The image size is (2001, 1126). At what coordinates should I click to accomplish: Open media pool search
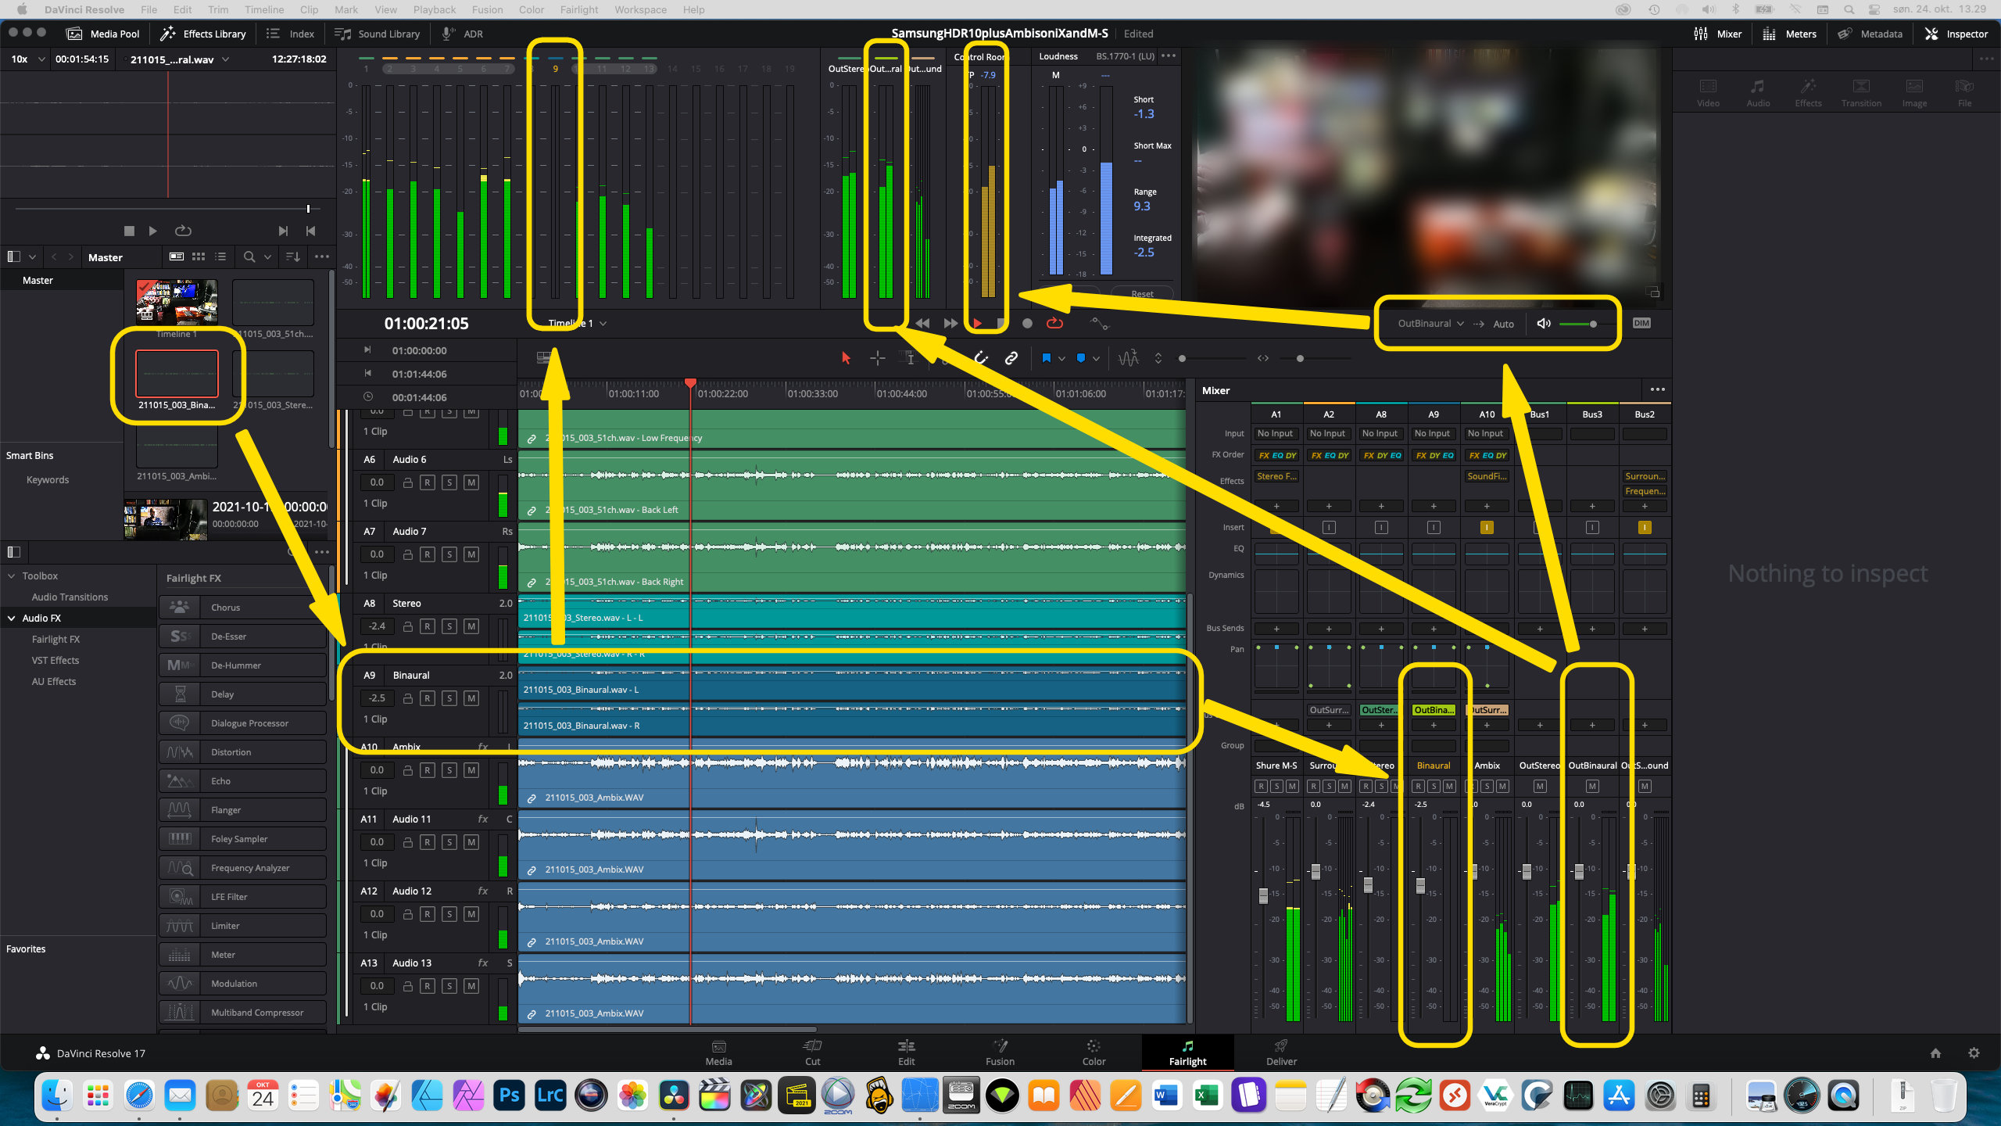point(249,256)
